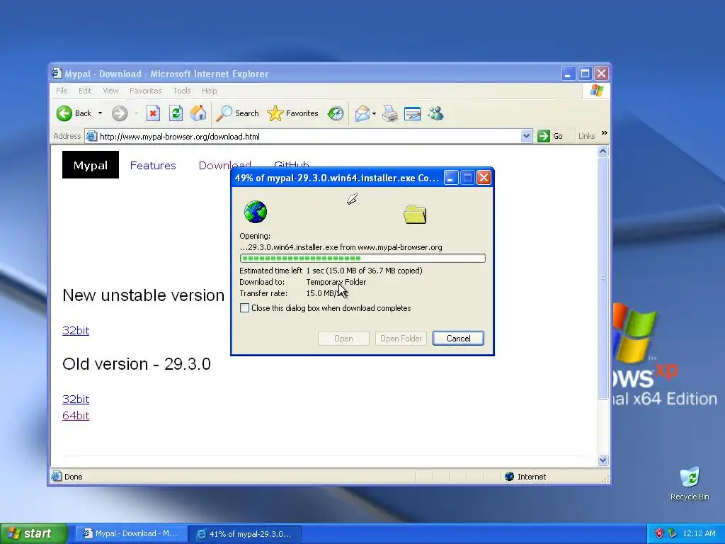Click the Mypal black logo link
Image resolution: width=725 pixels, height=544 pixels.
click(x=91, y=164)
